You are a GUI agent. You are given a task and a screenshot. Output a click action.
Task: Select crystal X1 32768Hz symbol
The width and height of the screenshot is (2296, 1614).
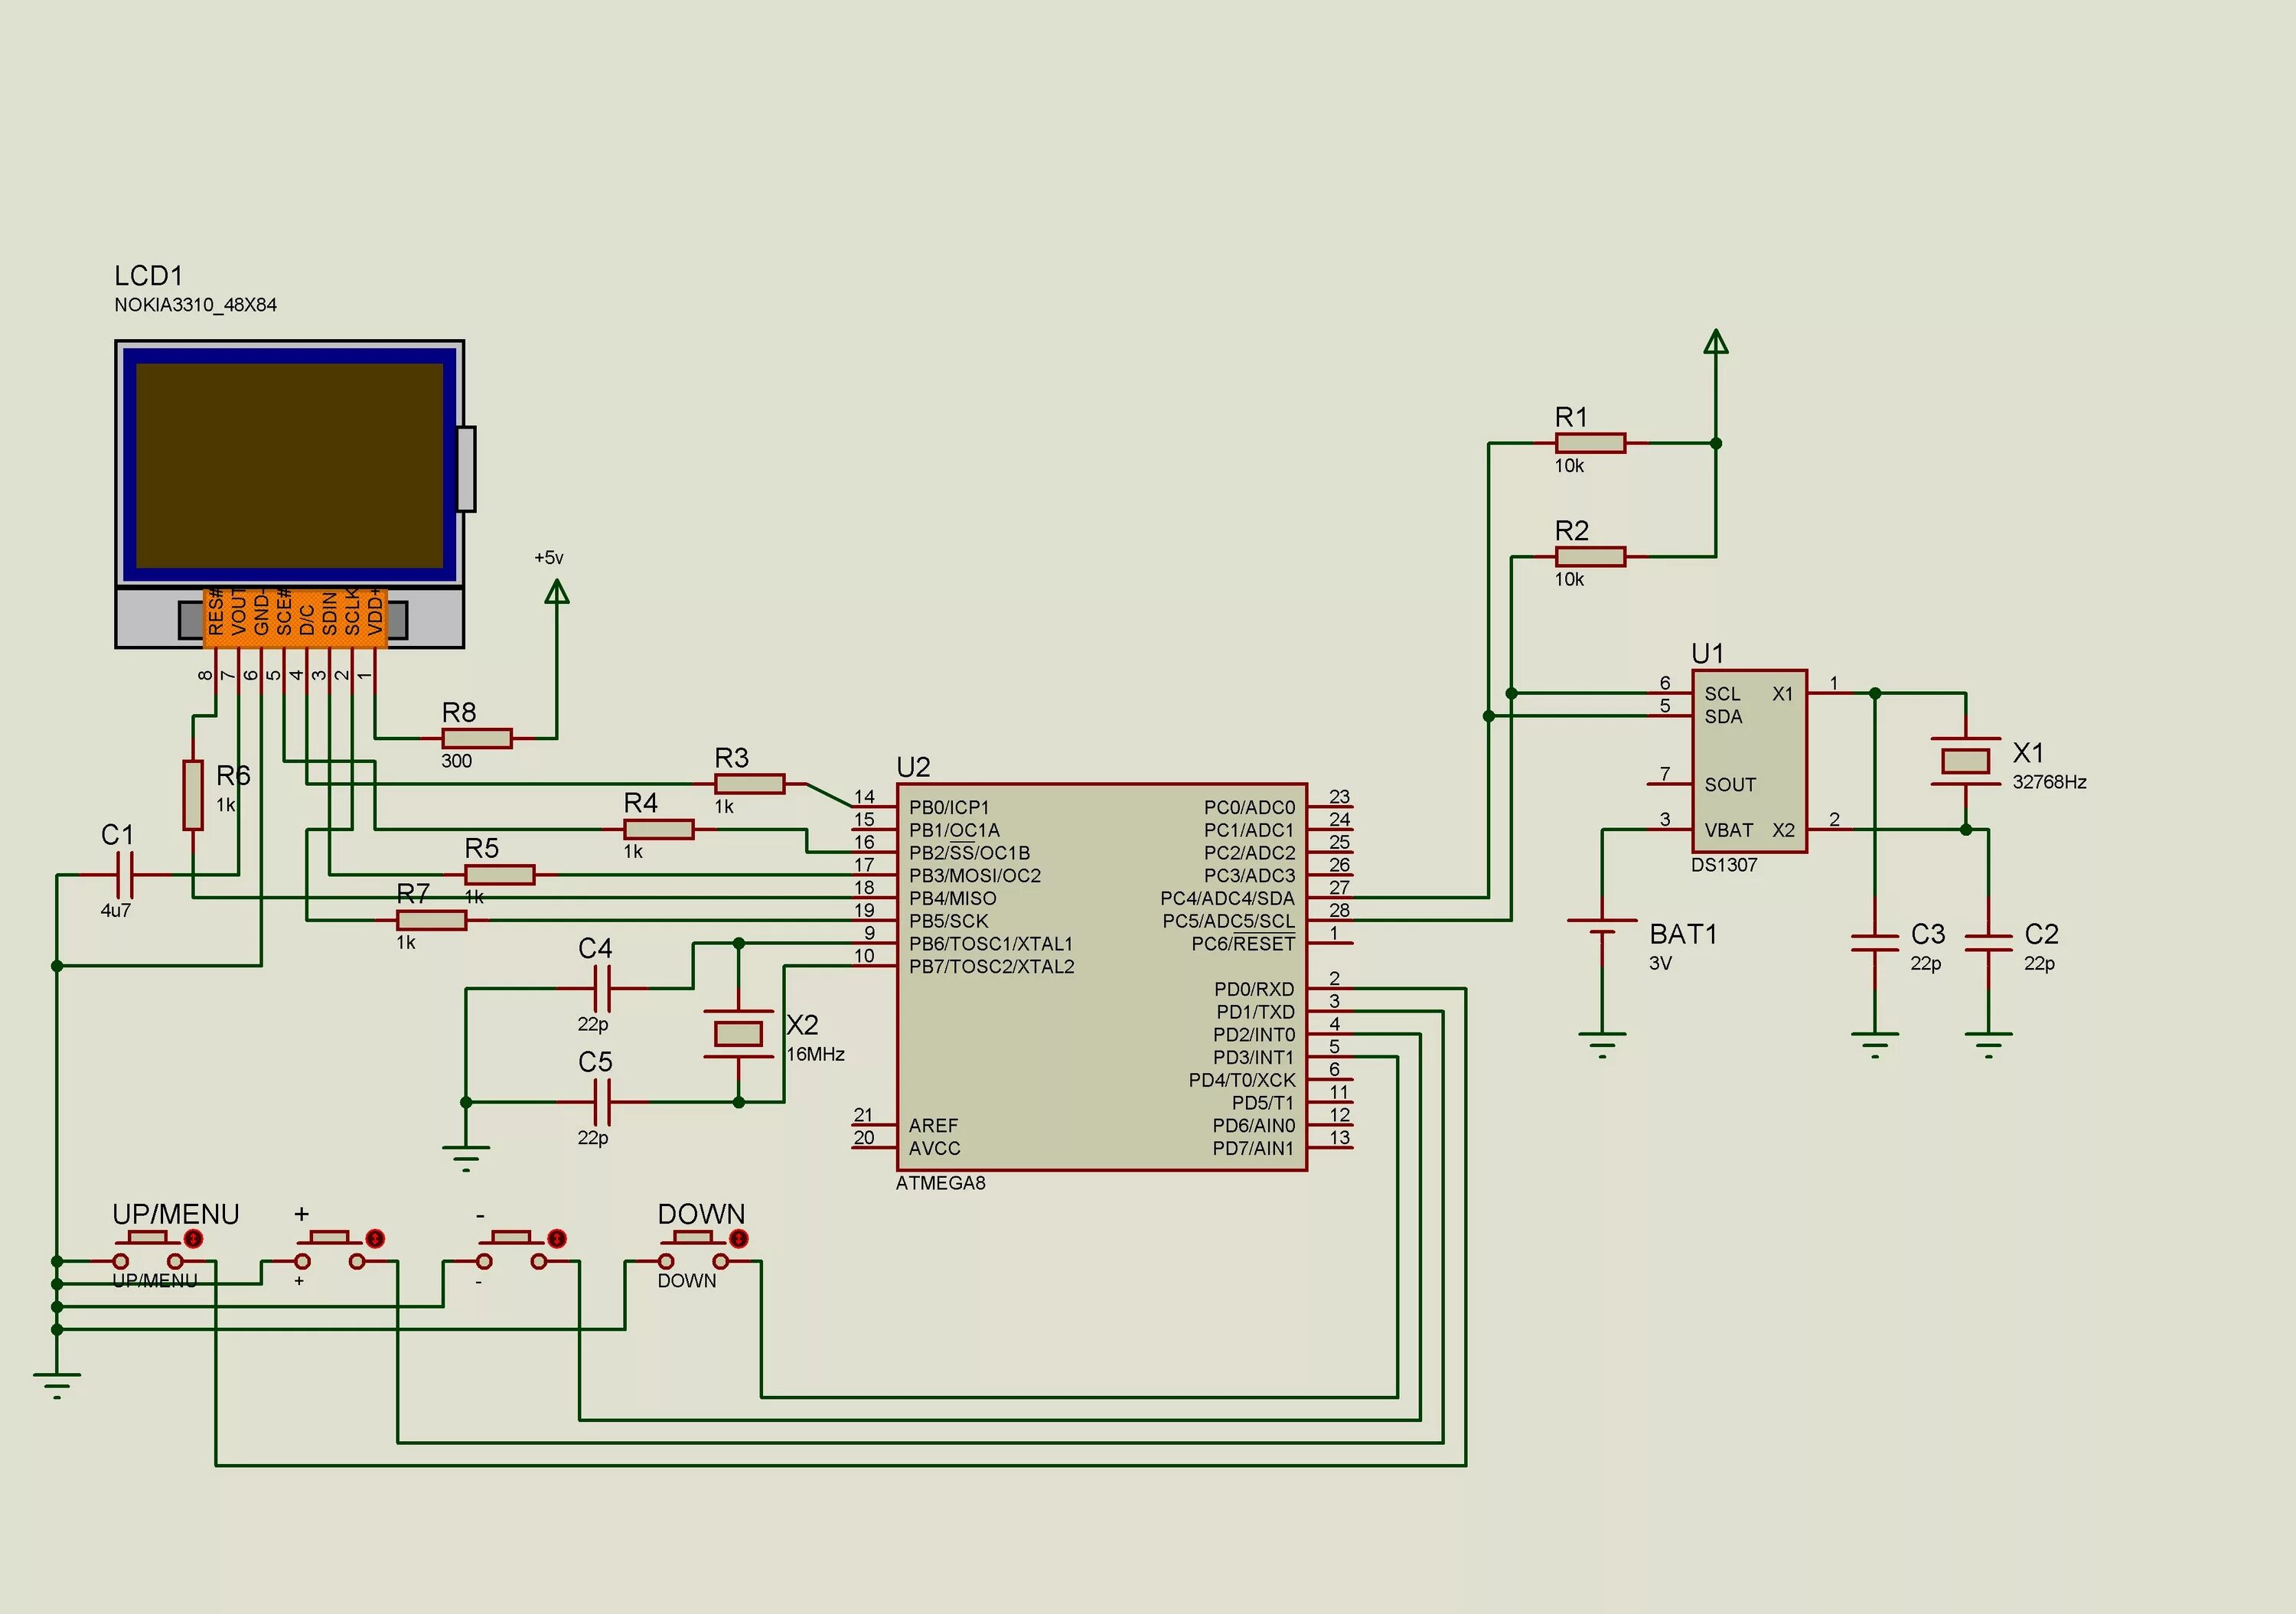1965,761
